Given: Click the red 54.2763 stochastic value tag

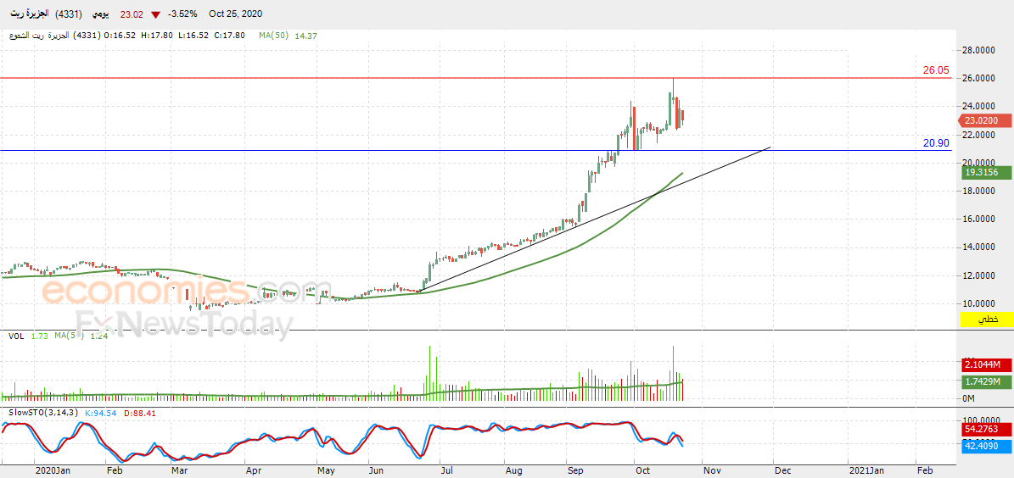Looking at the screenshot, I should click(x=986, y=431).
